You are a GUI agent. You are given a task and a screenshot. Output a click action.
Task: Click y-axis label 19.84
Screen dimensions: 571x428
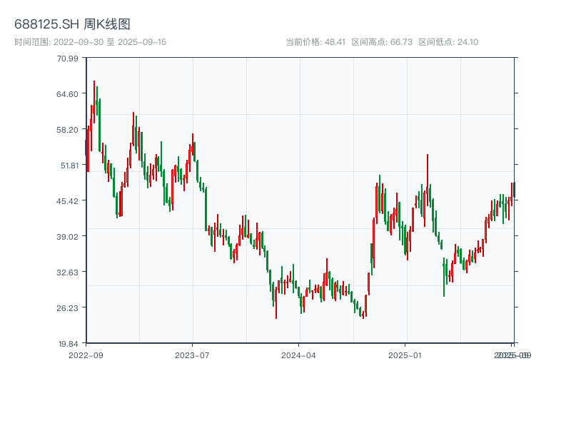point(69,344)
